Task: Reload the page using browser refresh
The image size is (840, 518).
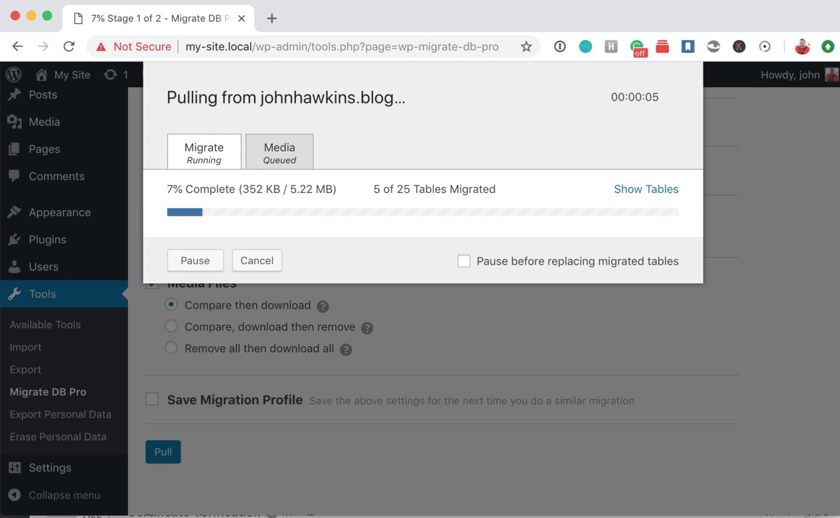Action: [69, 47]
